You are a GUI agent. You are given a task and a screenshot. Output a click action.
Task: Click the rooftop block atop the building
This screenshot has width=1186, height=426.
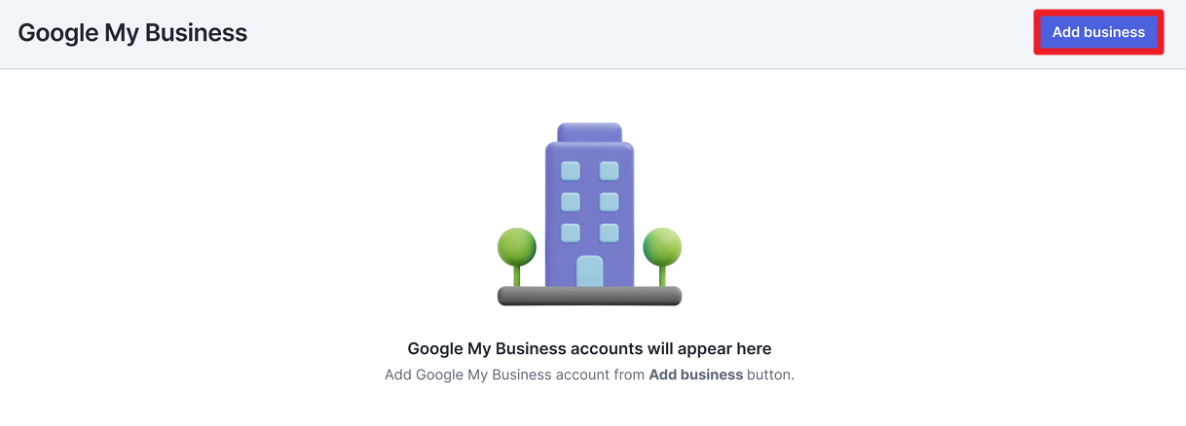click(589, 132)
